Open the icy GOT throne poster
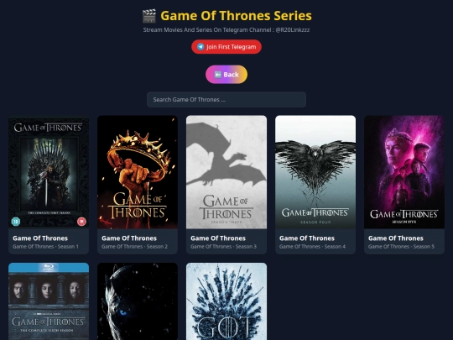Screen dimensions: 453x340 [x=226, y=301]
